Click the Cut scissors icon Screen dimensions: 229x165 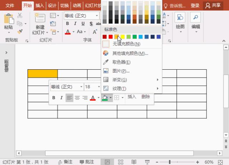coord(20,15)
